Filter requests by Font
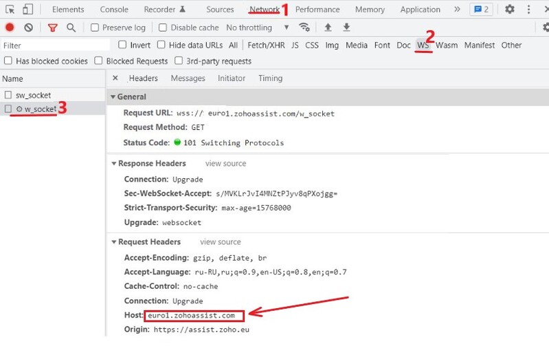The image size is (549, 357). pyautogui.click(x=382, y=45)
